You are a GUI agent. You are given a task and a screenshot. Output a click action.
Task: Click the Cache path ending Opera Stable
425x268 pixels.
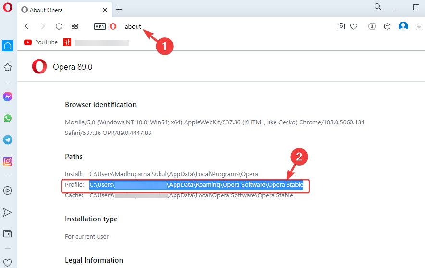coord(191,195)
